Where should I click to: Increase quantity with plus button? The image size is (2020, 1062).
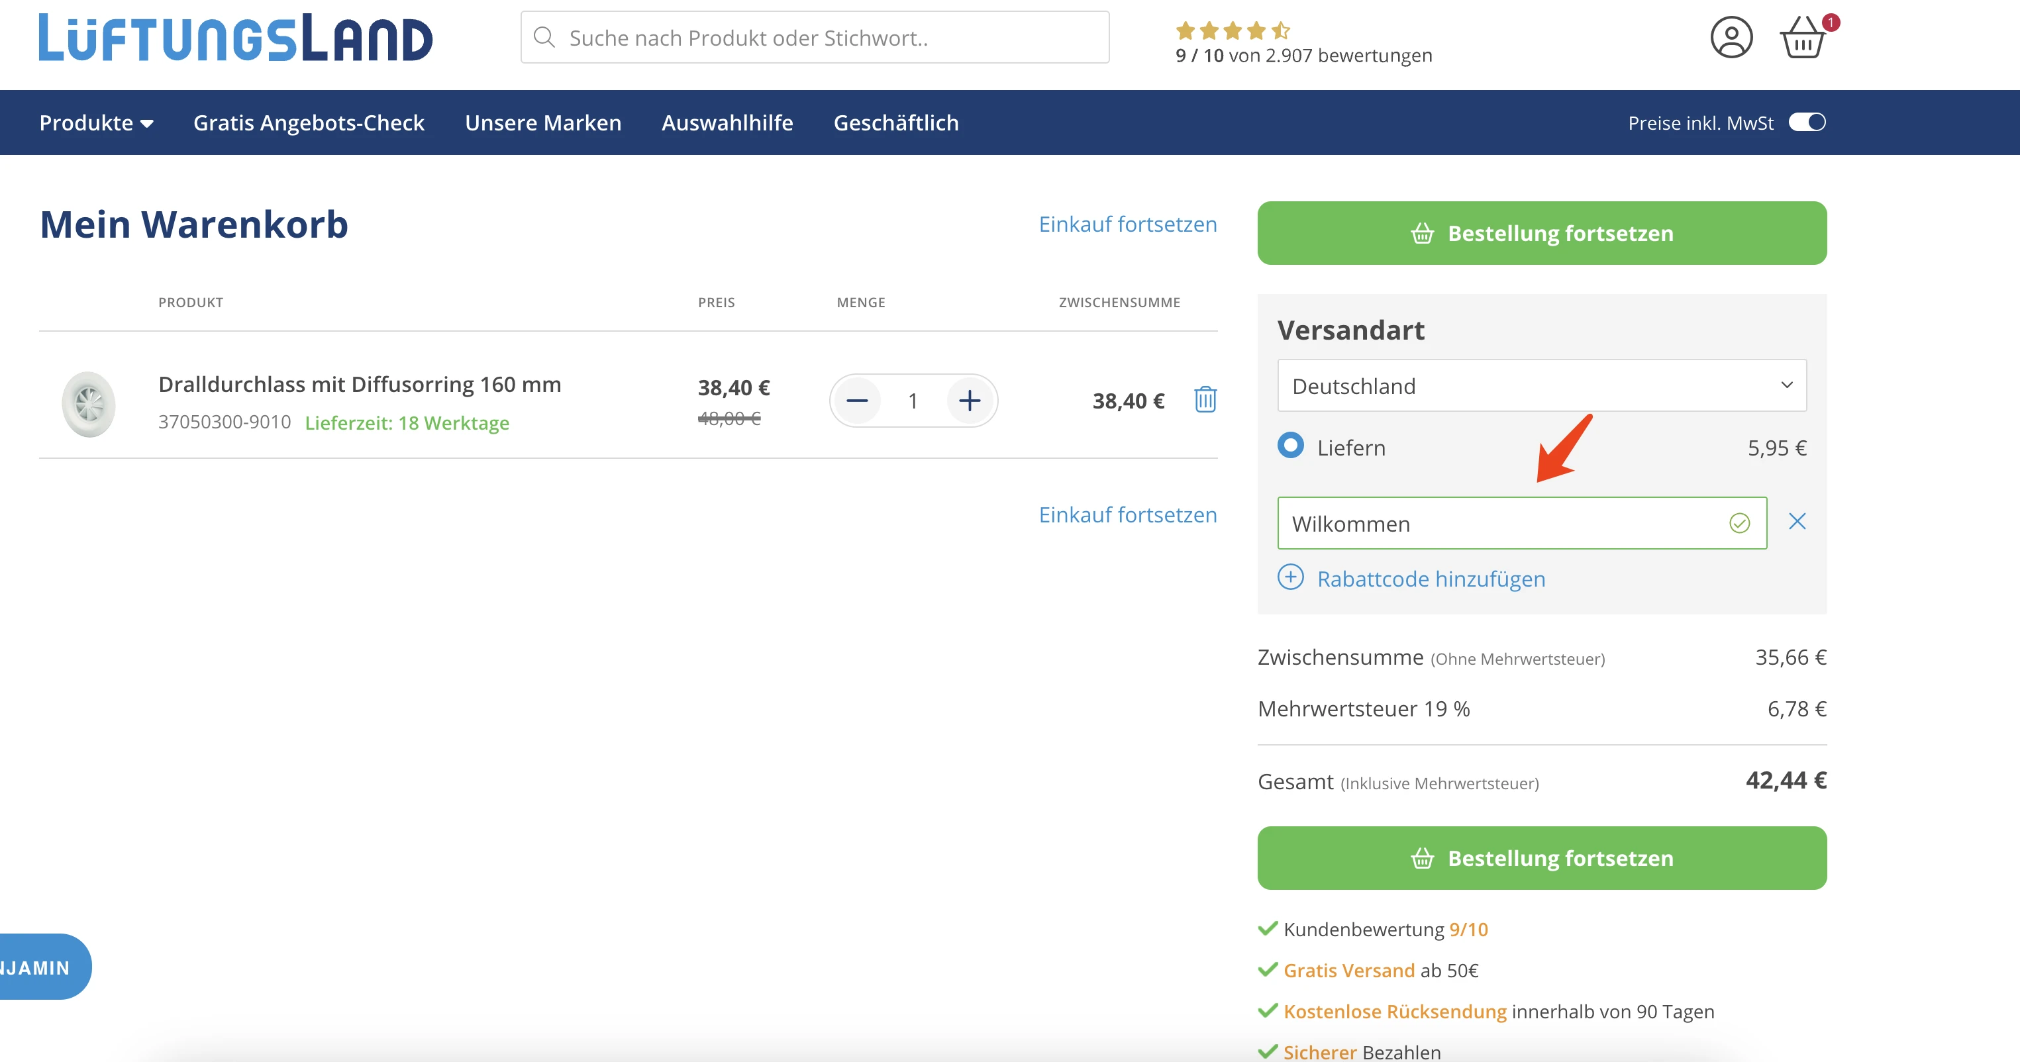969,401
